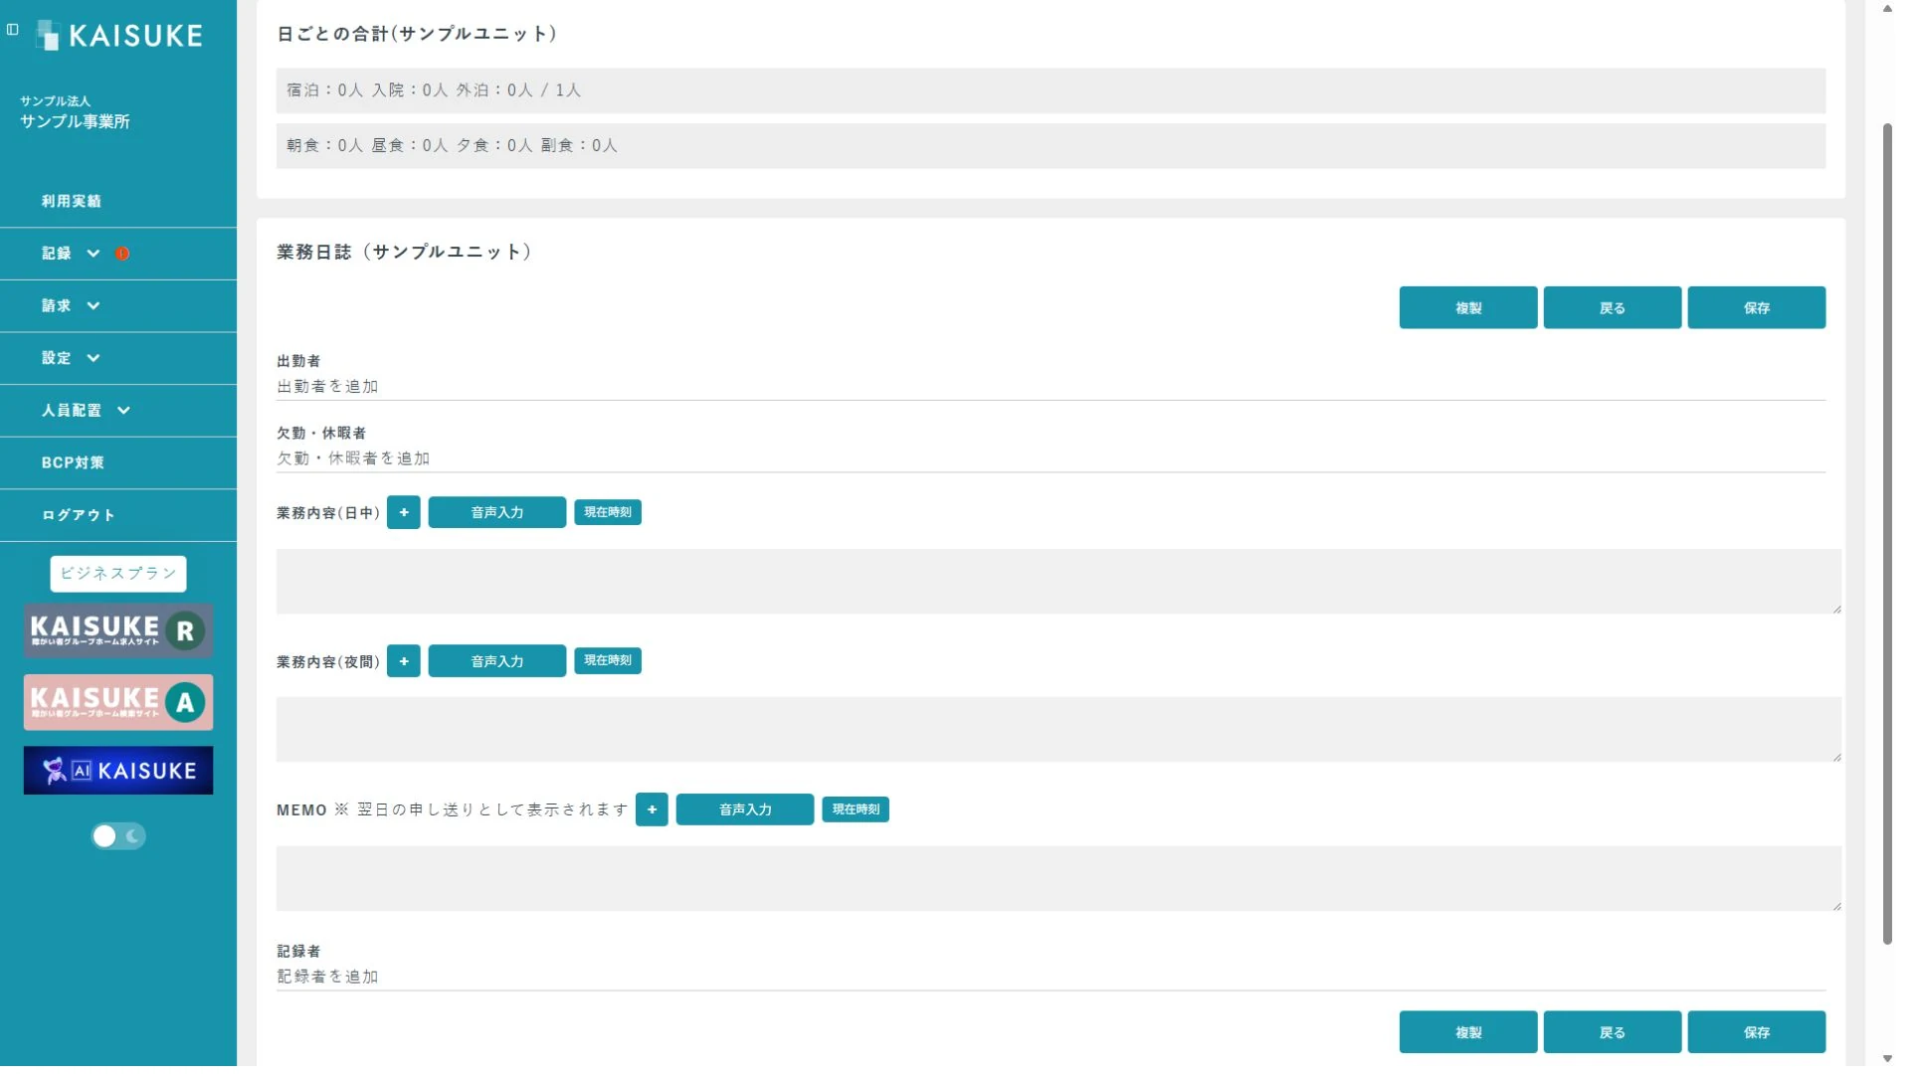
Task: Click the top 戻る button
Action: [1613, 308]
